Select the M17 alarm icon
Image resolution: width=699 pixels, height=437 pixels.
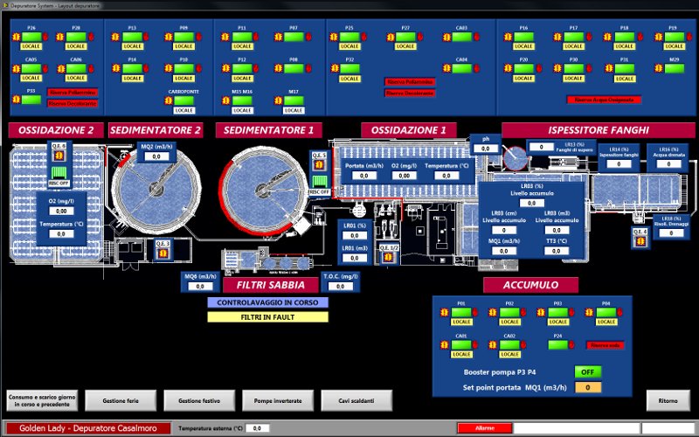[x=278, y=101]
